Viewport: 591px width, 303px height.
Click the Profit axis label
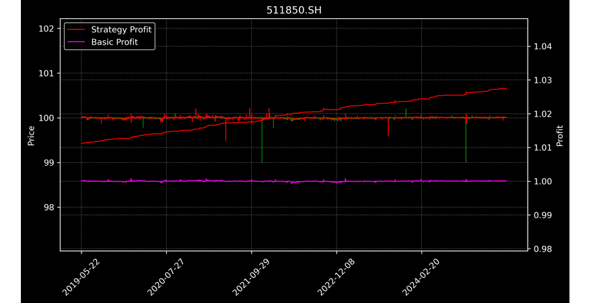[560, 136]
